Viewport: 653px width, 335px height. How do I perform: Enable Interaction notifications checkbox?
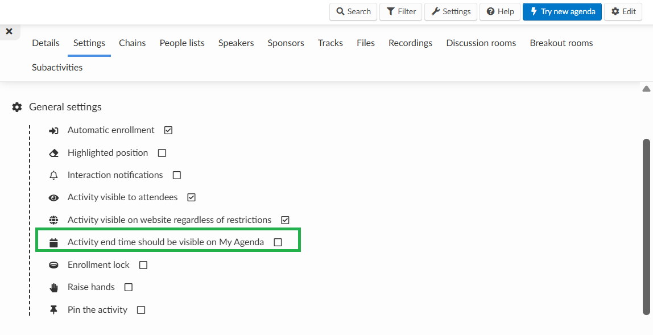176,175
